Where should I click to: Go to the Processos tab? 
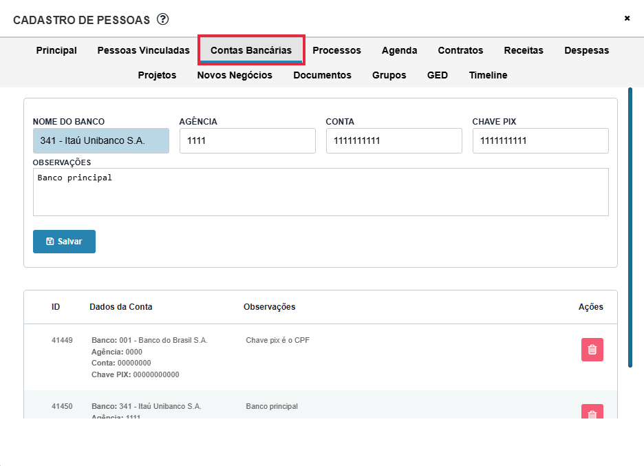336,50
